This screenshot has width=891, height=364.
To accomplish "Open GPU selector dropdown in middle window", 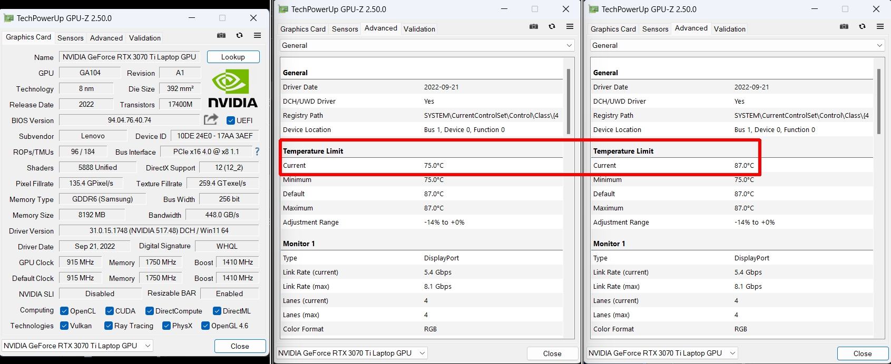I will [x=352, y=353].
